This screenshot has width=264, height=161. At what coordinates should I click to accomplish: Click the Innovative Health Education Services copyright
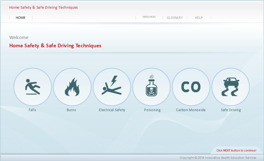218,158
